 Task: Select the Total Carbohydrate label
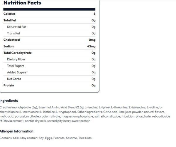18,53
